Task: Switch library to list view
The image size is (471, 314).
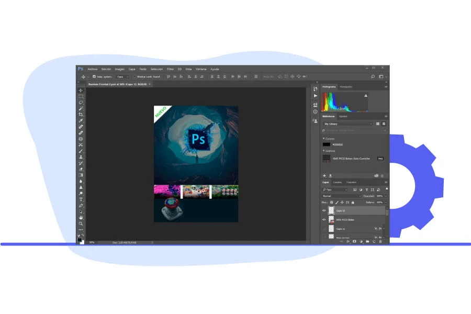Action: (384, 124)
